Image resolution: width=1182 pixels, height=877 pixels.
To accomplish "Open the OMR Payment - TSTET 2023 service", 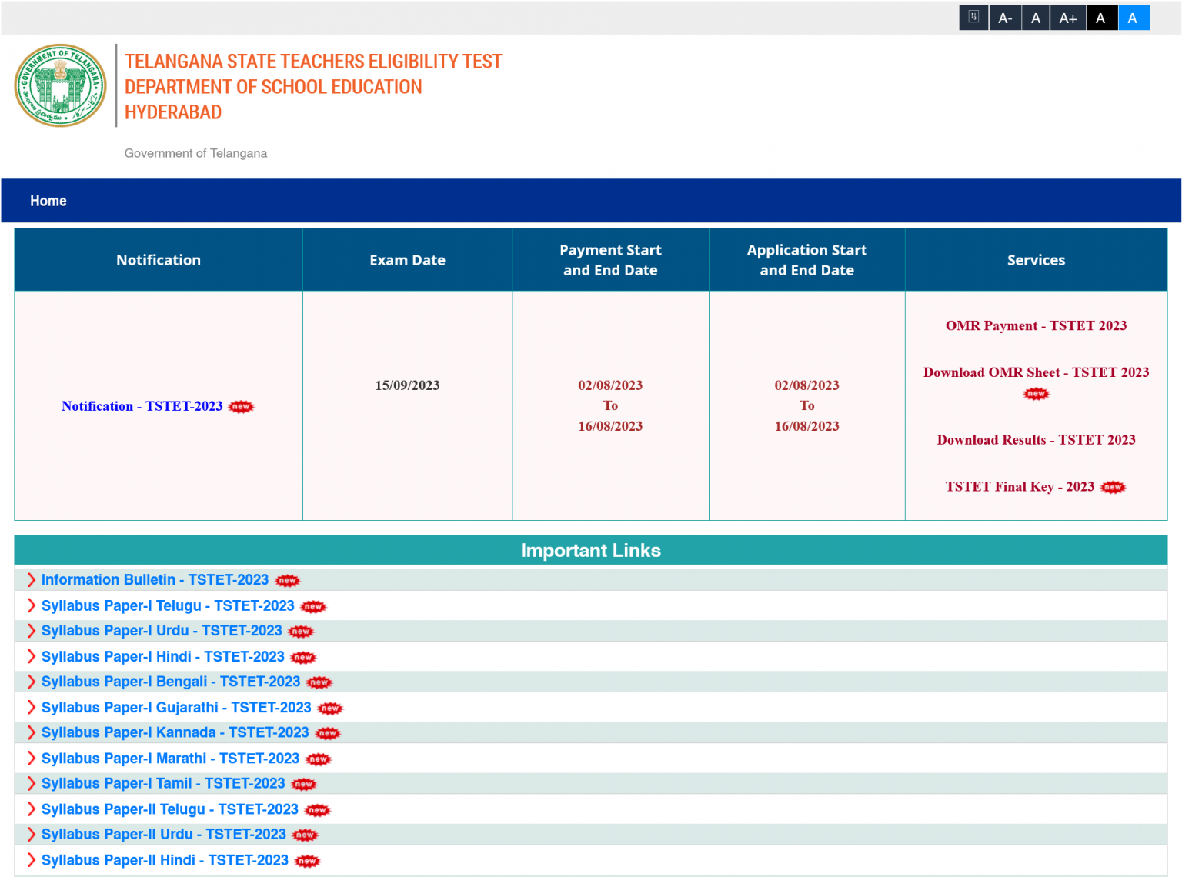I will (x=1036, y=325).
